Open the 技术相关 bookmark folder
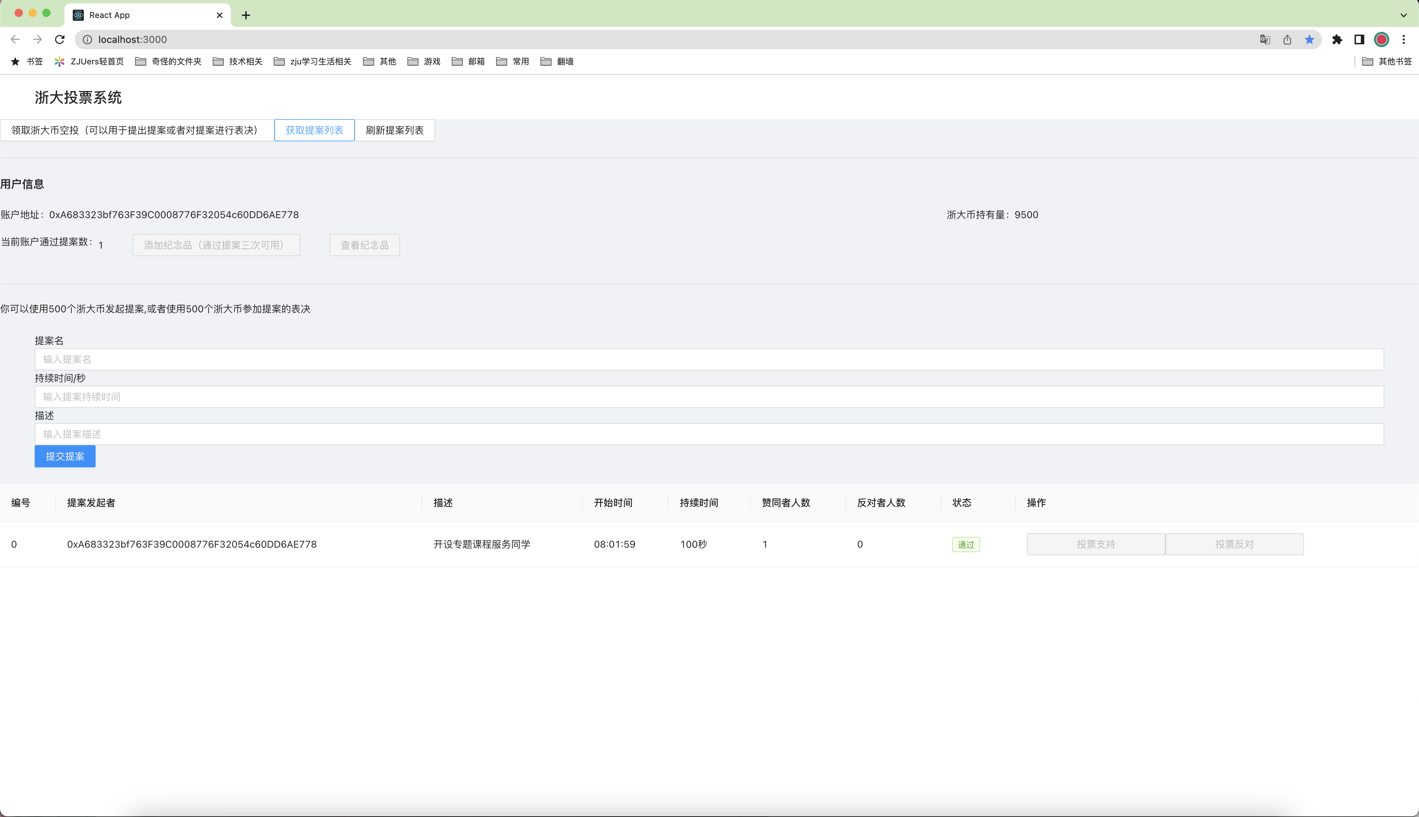This screenshot has width=1419, height=817. click(238, 61)
